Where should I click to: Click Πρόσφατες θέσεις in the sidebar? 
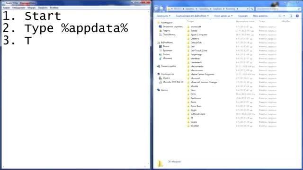pos(169,34)
